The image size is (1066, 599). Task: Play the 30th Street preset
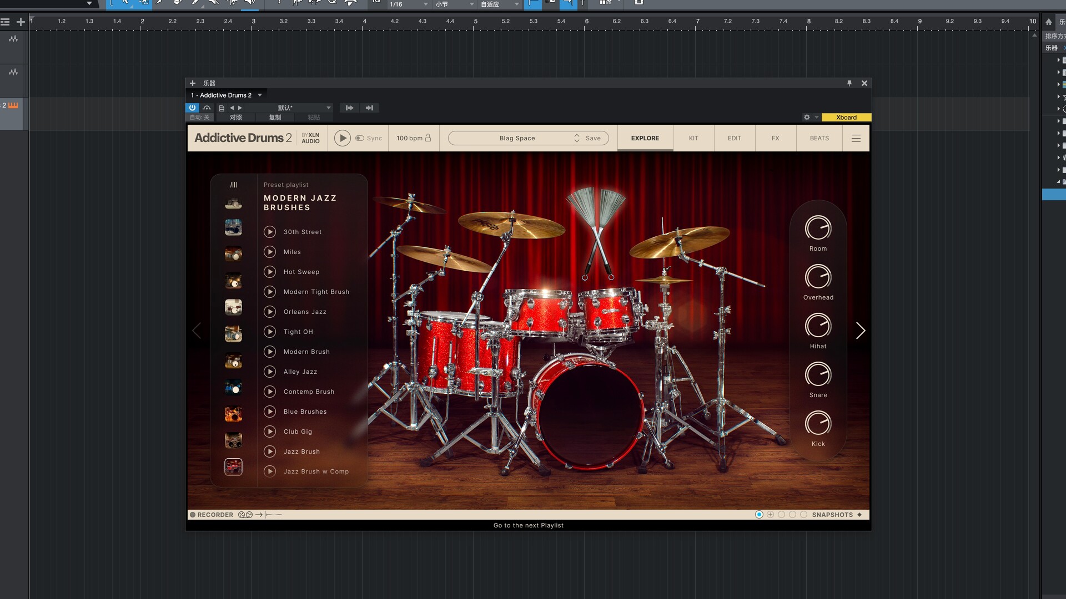(x=270, y=232)
